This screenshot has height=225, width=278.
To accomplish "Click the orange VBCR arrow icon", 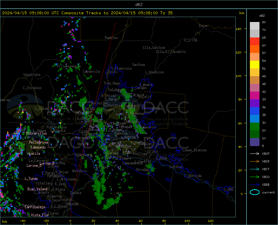I will click(x=255, y=162).
